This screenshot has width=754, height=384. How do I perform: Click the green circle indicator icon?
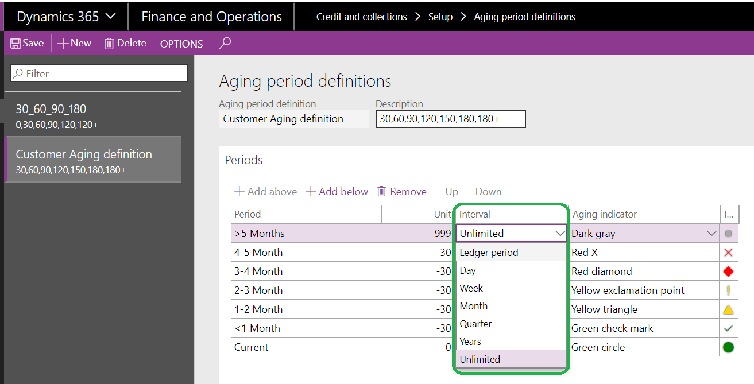[728, 347]
